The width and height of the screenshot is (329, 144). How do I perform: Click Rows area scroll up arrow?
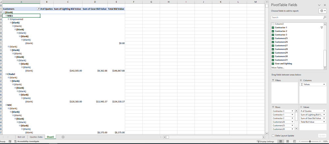(296, 111)
